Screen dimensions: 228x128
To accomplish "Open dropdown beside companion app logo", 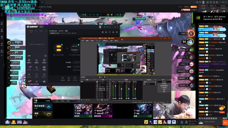I will click(x=41, y=27).
